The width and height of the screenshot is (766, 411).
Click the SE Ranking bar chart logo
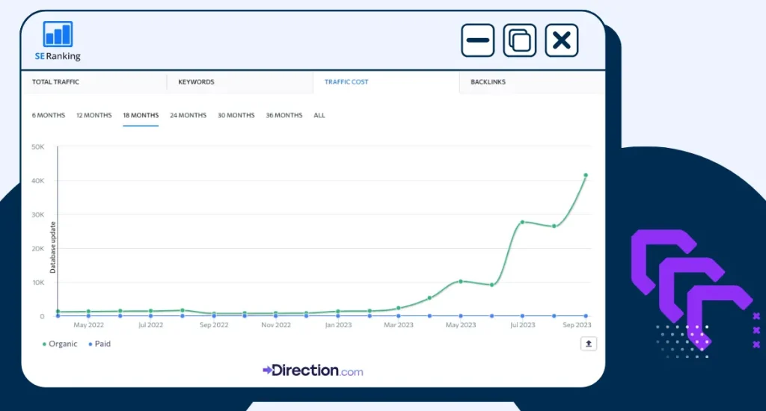coord(58,34)
